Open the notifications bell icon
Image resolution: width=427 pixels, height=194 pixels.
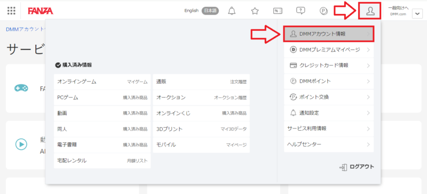pyautogui.click(x=232, y=11)
